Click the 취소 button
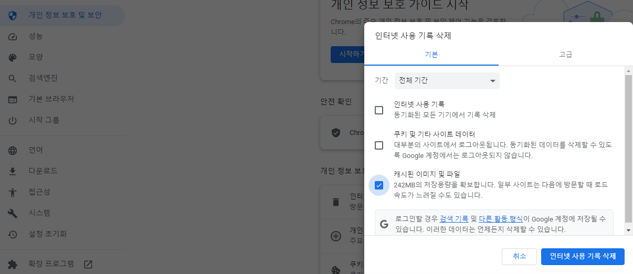This screenshot has height=274, width=633. [519, 256]
